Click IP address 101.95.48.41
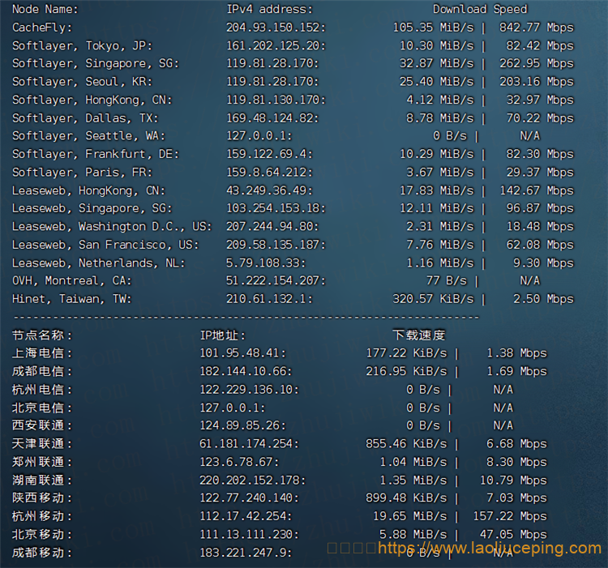Viewport: 608px width, 568px height. pos(242,353)
